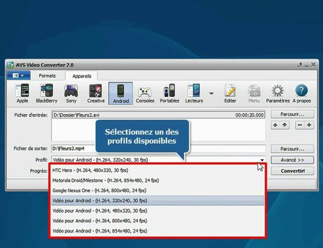Select HTC Hero 480x320 profile
Image resolution: width=323 pixels, height=248 pixels.
coord(158,170)
